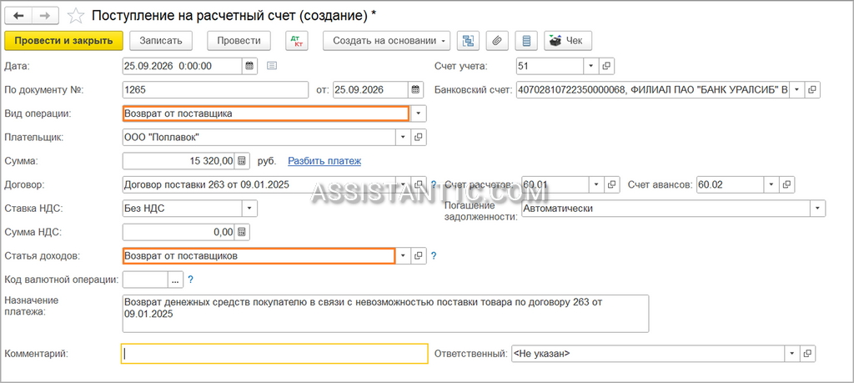Expand the Плательщик dropdown
The image size is (854, 383).
(404, 138)
